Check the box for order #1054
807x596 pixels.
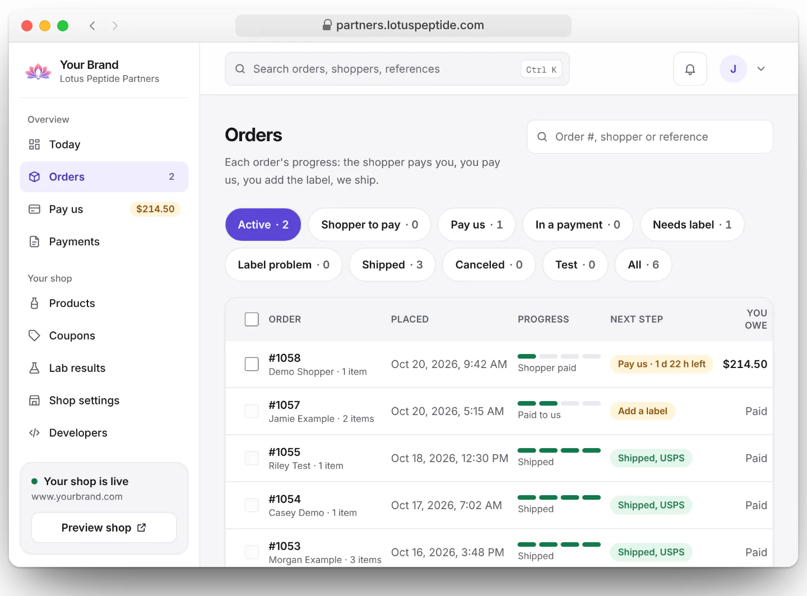[x=252, y=505]
